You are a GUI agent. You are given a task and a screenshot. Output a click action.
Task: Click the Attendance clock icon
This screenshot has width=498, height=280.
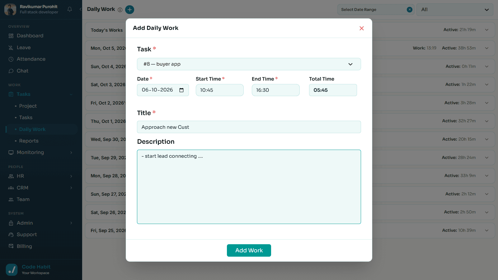[x=11, y=59]
